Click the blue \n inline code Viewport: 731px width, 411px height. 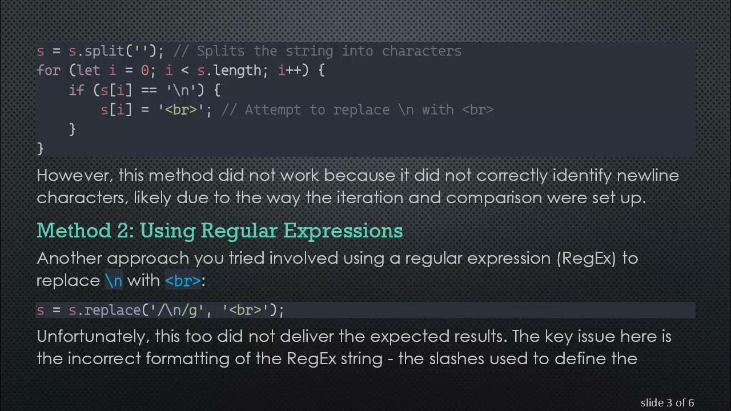(x=114, y=281)
